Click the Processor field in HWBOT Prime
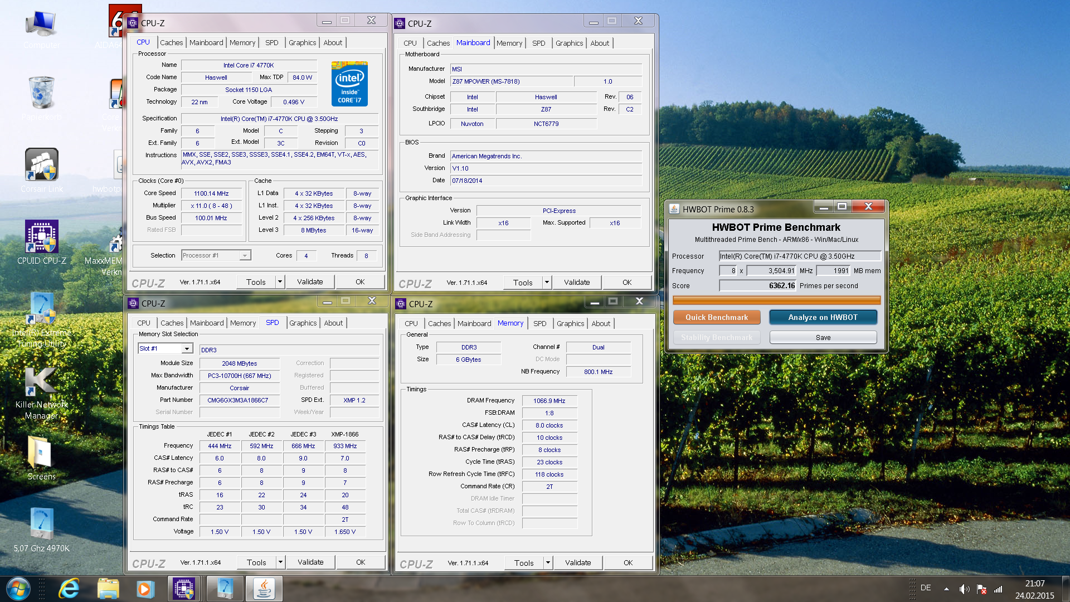Screen dimensions: 1070x602 click(800, 256)
